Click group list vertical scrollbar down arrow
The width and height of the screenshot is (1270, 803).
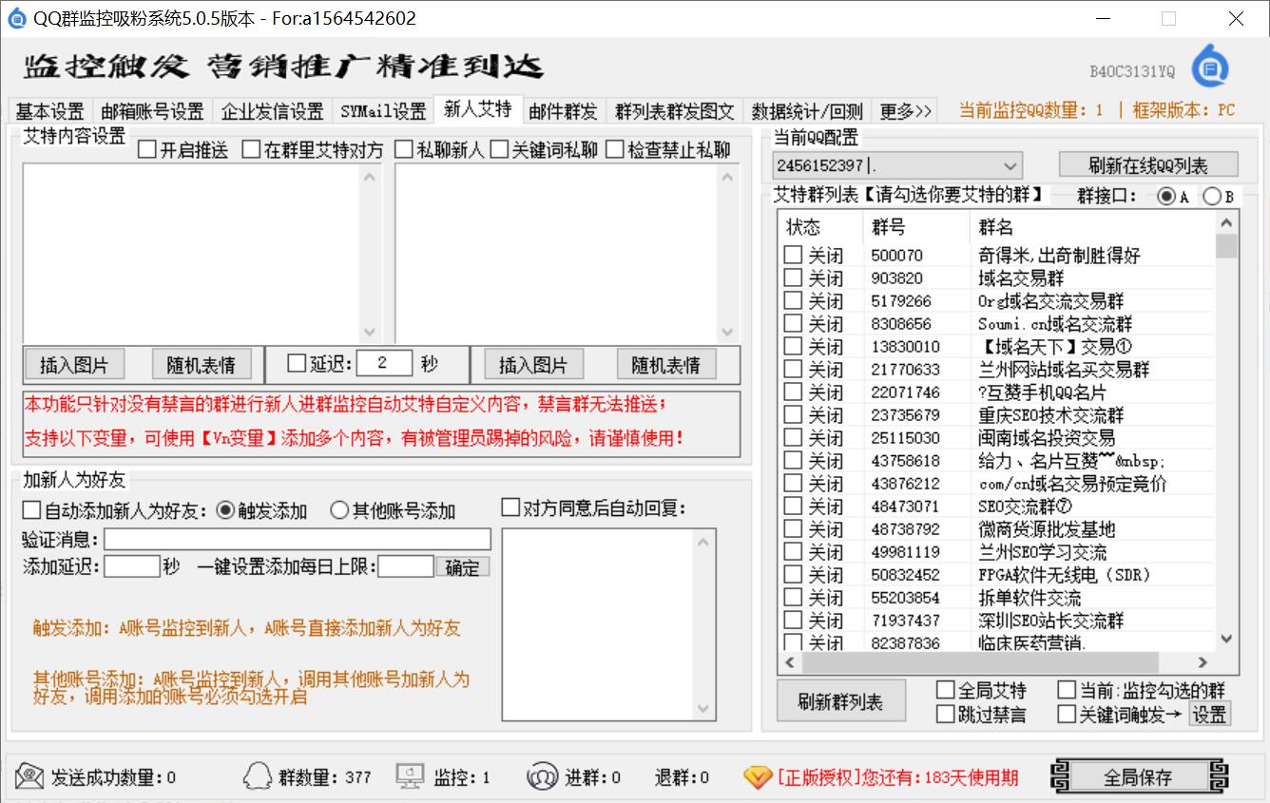[1226, 639]
